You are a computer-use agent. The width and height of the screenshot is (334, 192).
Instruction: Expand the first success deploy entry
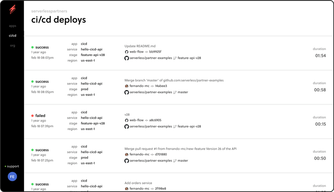(x=216, y=53)
